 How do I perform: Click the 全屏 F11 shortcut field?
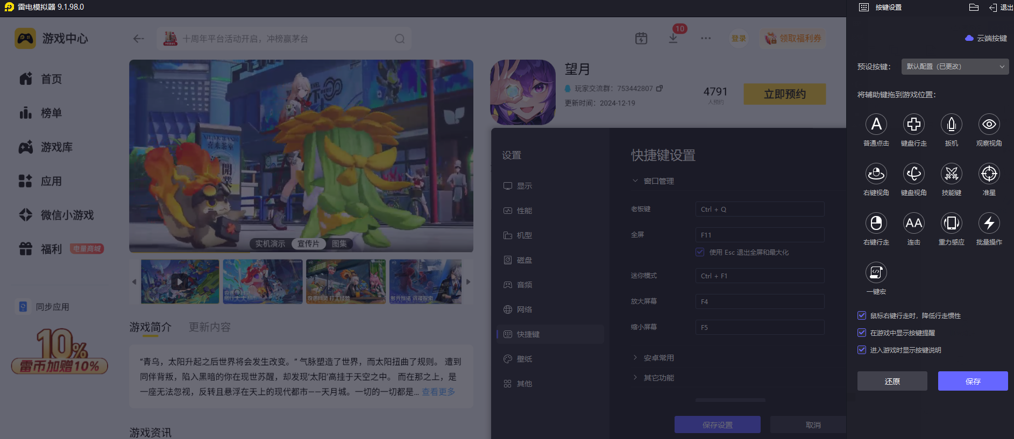[760, 235]
